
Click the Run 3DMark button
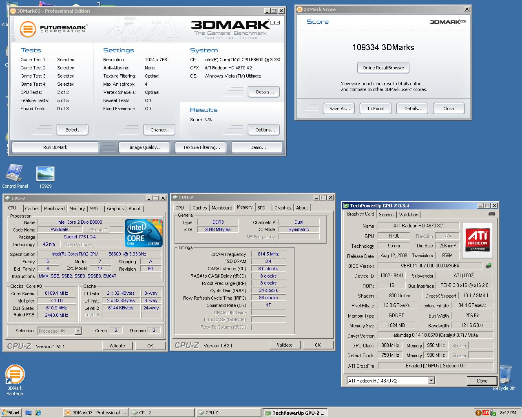(55, 147)
